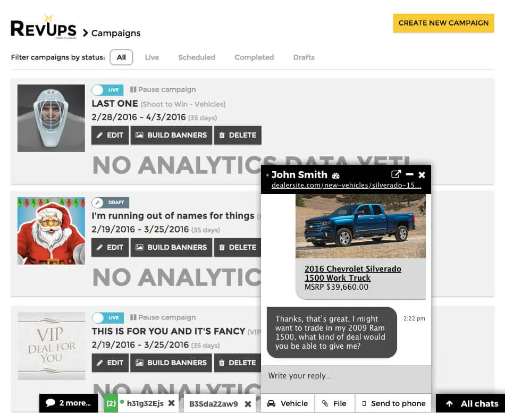Open Campaigns breadcrumb link
Viewport: 505px width, 413px height.
pyautogui.click(x=116, y=33)
